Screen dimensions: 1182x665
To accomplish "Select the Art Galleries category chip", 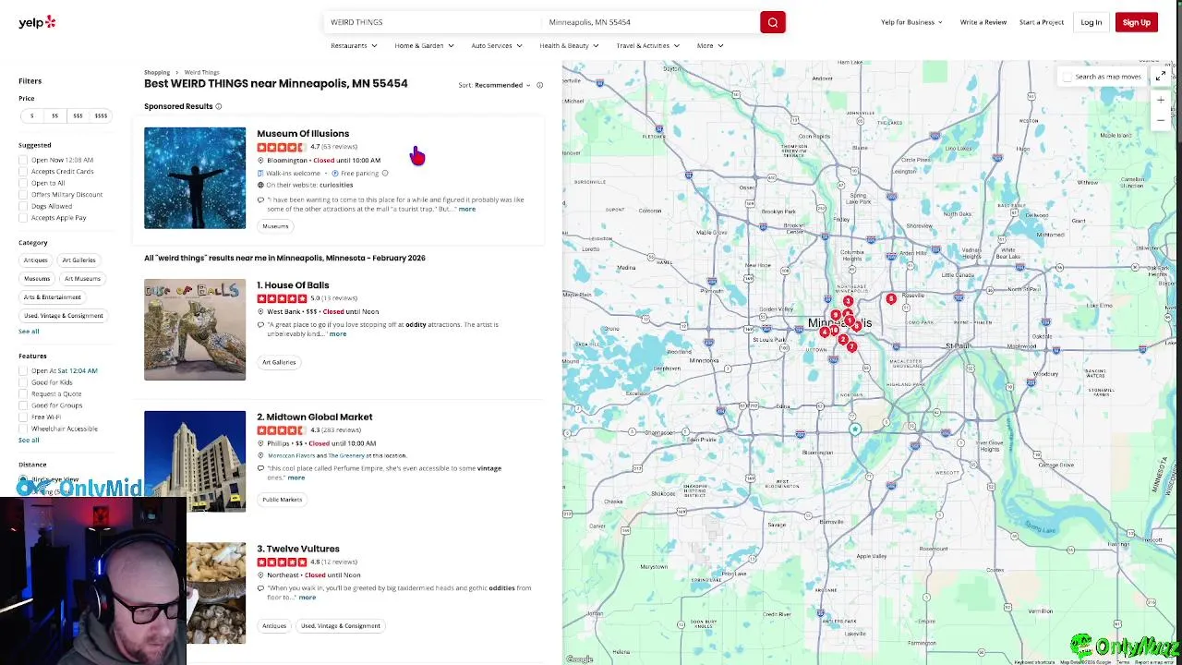I will click(x=78, y=260).
